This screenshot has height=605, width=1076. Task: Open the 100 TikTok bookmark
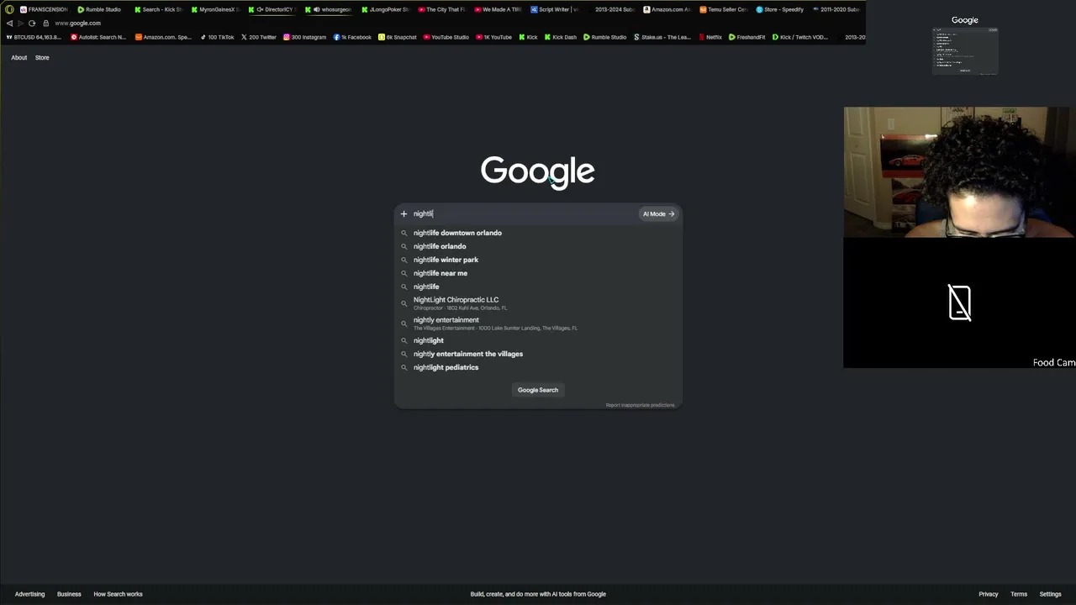[x=217, y=37]
